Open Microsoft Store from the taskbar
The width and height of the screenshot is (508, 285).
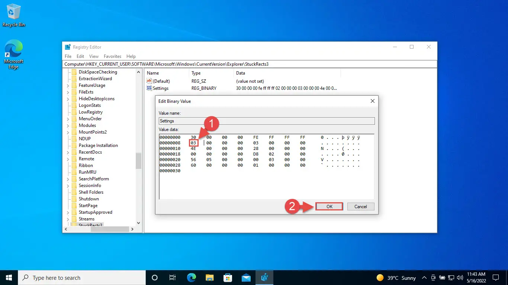[x=228, y=278]
